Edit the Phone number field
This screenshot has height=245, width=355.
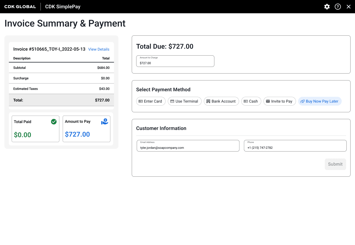click(x=295, y=146)
